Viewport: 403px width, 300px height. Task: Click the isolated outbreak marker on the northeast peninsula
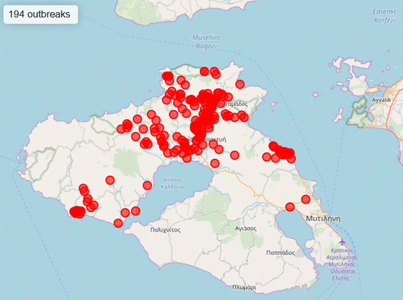[240, 84]
